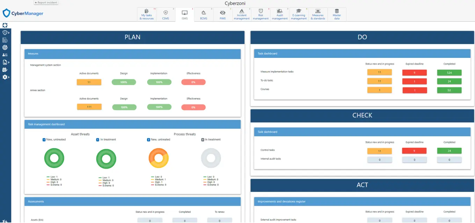The image size is (475, 223).
Task: Click Annex section Implementation 100% pill
Action: 159,107
